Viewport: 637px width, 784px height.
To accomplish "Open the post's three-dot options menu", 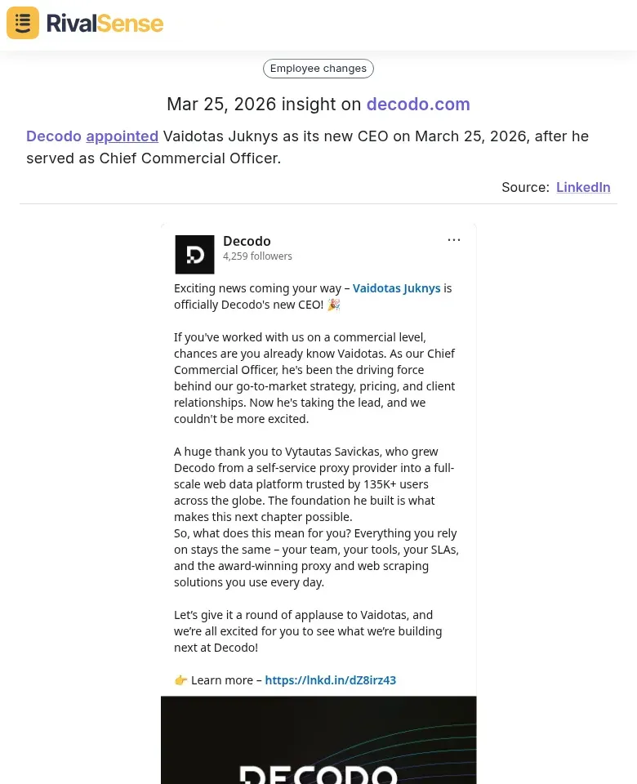I will point(454,240).
